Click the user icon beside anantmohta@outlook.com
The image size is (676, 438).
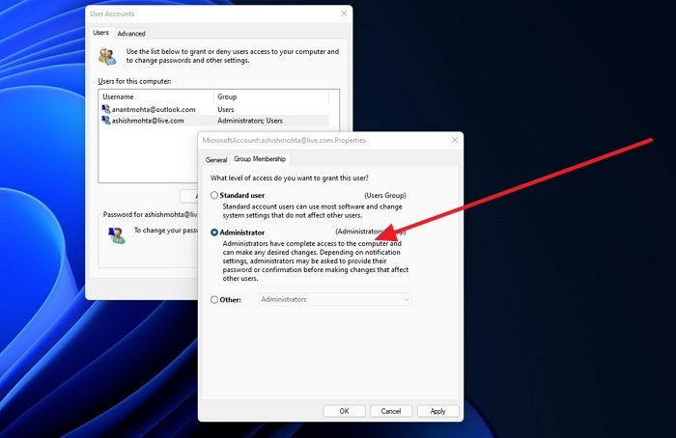coord(105,109)
